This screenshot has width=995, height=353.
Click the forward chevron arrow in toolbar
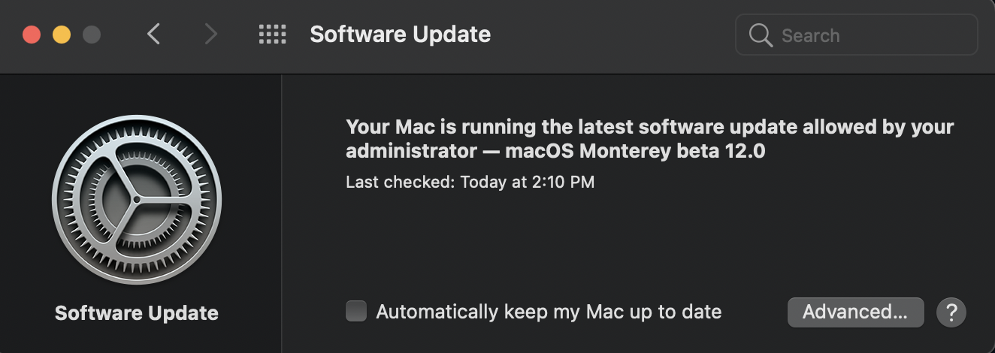pos(211,34)
